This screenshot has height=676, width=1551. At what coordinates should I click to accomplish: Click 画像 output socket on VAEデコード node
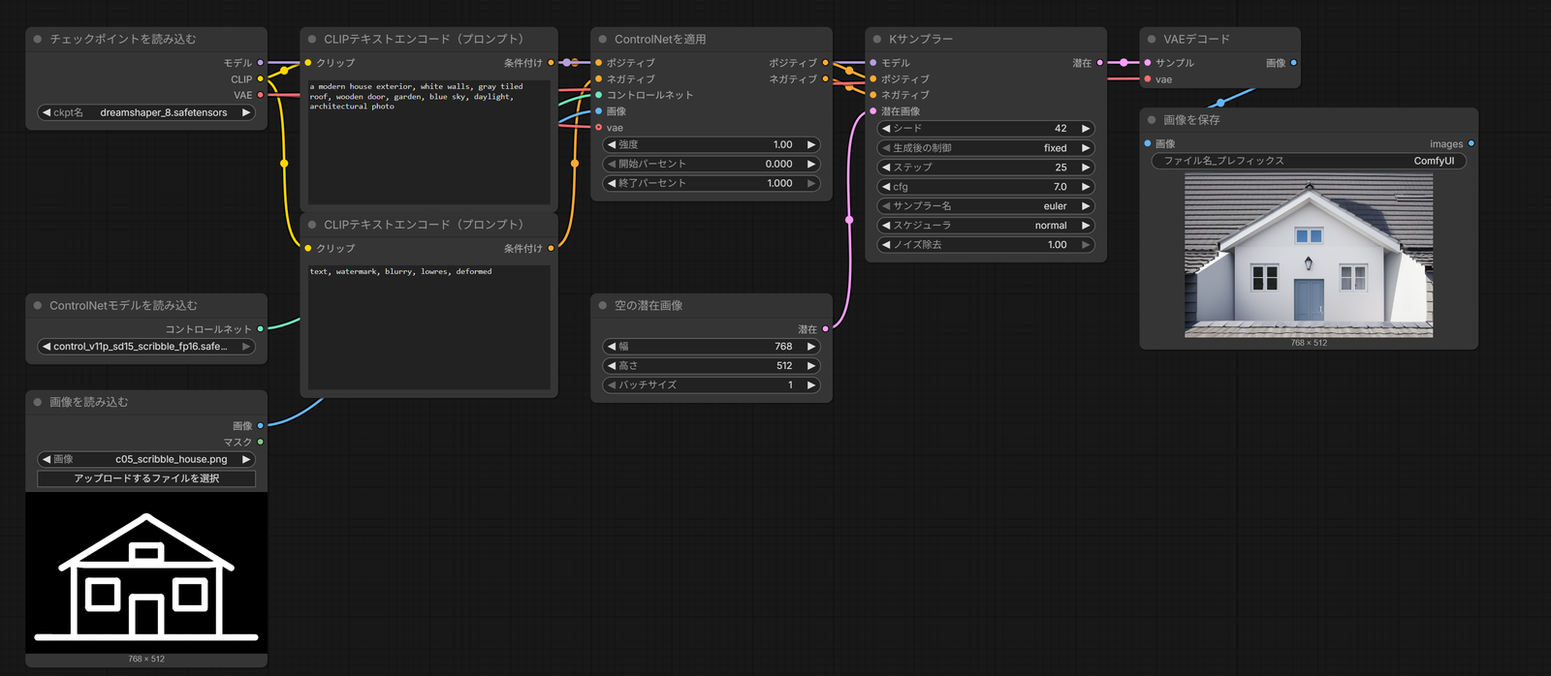1294,63
